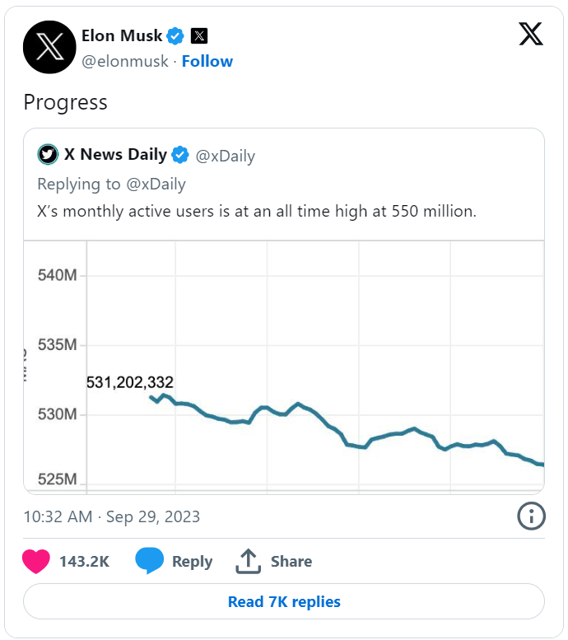The height and width of the screenshot is (640, 568).
Task: Click the @xDaily handle in quoted tweet
Action: (226, 156)
